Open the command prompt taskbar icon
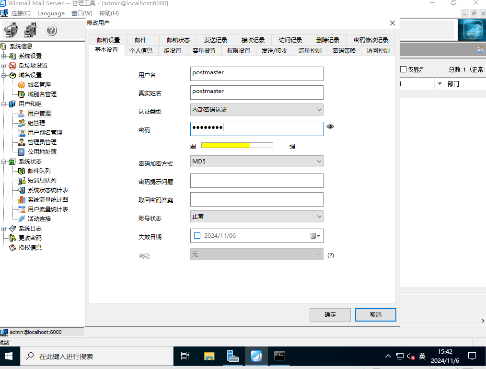 279,356
